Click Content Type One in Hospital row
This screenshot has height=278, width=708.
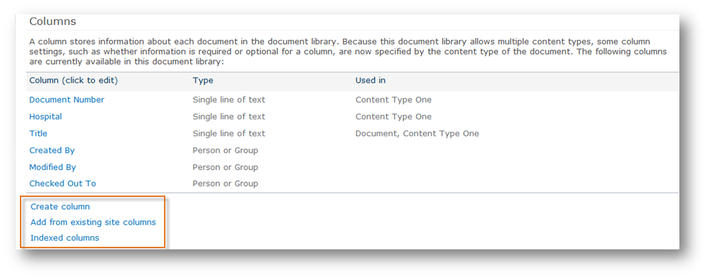[393, 116]
